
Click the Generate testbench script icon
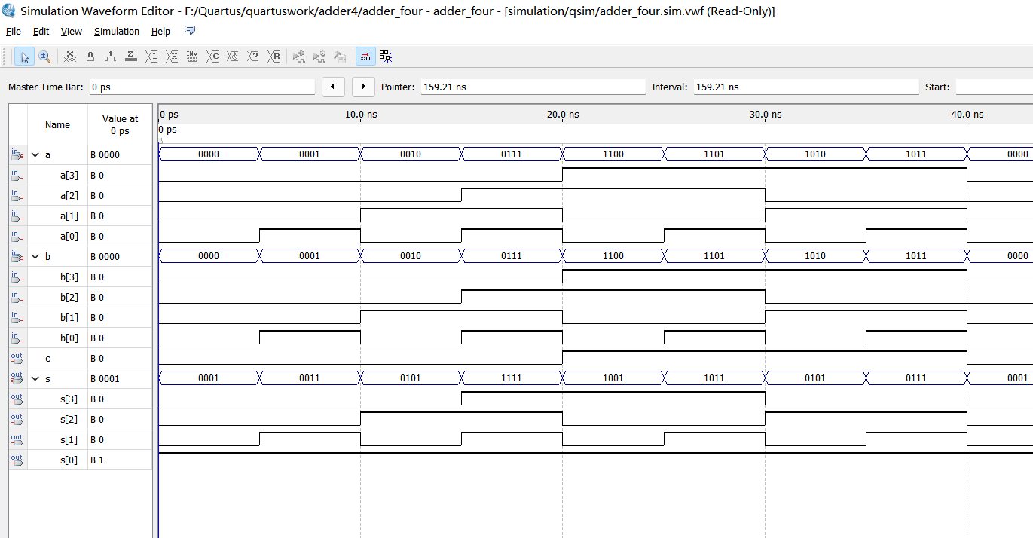[340, 57]
